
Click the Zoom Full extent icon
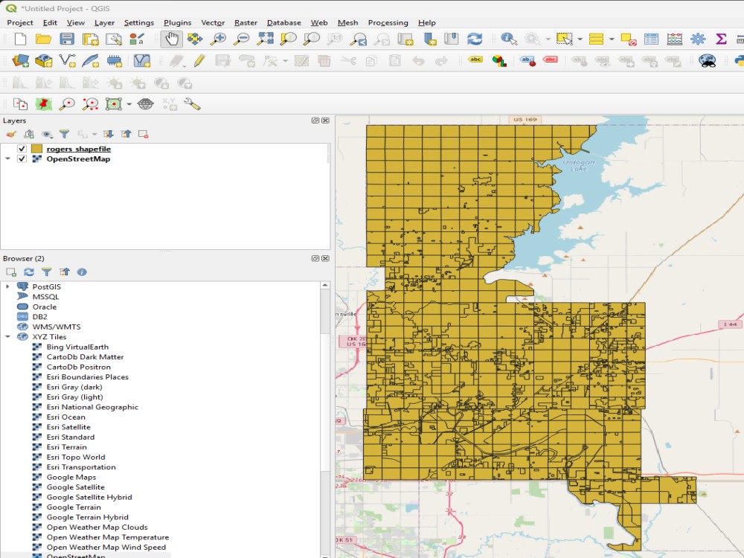(265, 39)
